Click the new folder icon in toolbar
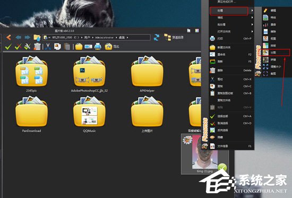The width and height of the screenshot is (292, 198). (79, 47)
